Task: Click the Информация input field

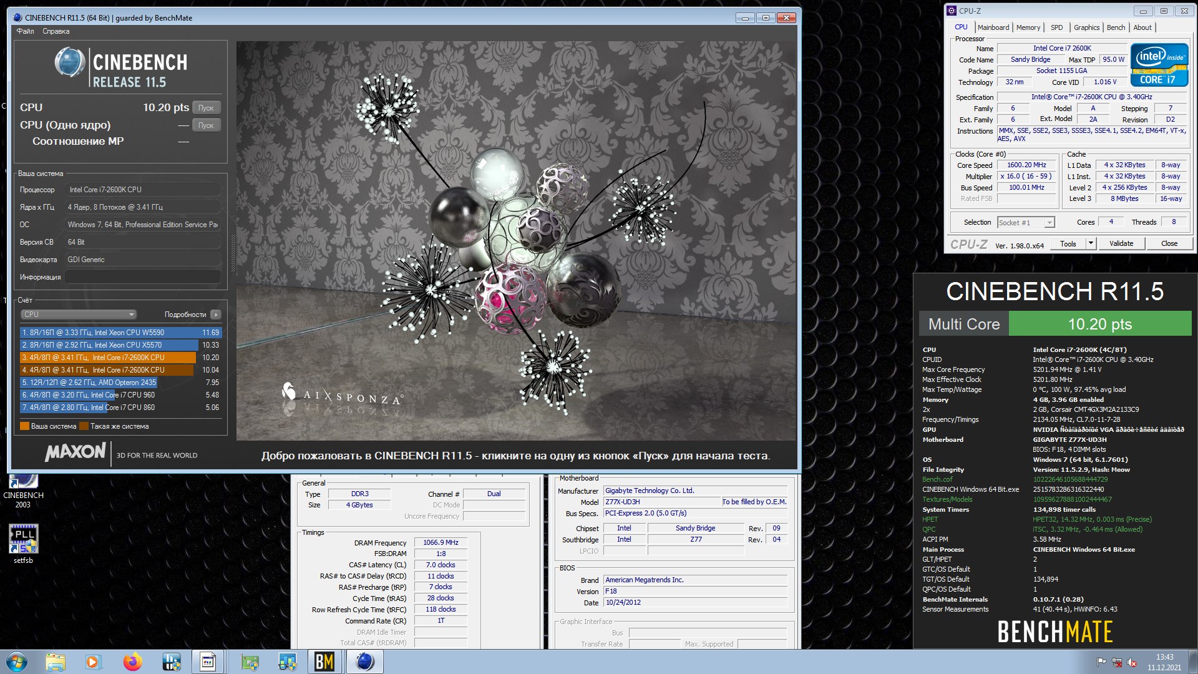Action: coord(143,277)
